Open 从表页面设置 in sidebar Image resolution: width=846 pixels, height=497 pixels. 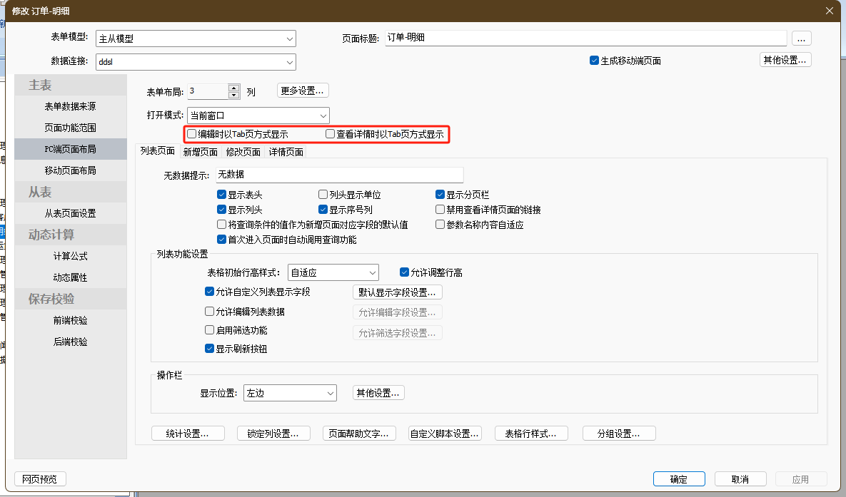click(x=70, y=213)
